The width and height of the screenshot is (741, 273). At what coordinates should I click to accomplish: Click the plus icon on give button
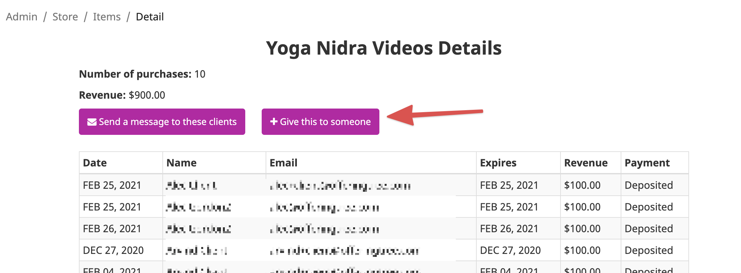click(274, 122)
